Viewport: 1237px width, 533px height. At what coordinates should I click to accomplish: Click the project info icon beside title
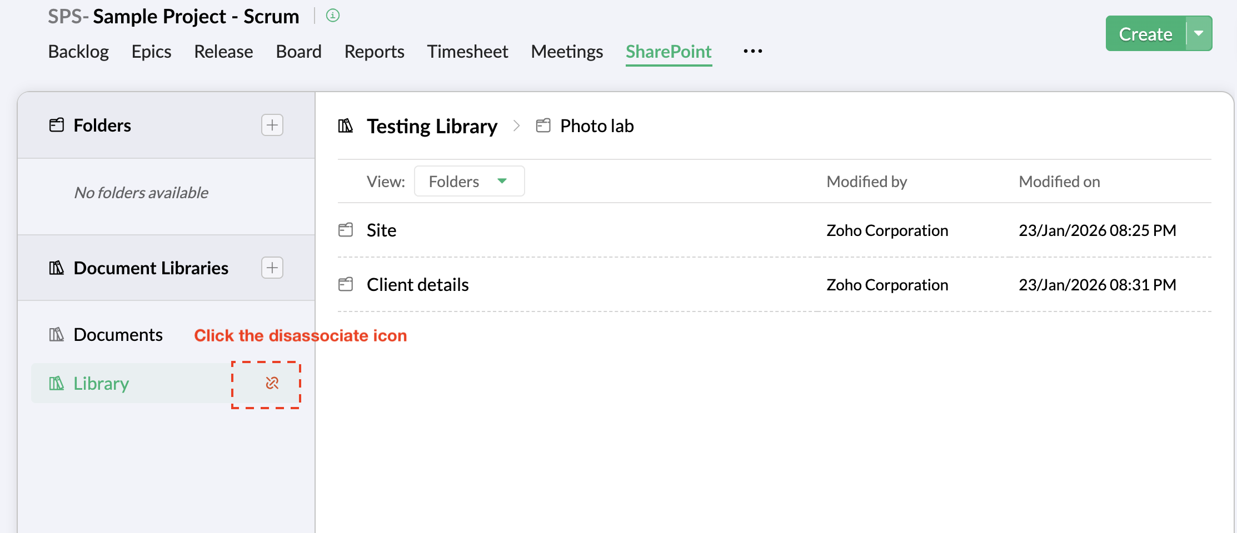[x=332, y=16]
